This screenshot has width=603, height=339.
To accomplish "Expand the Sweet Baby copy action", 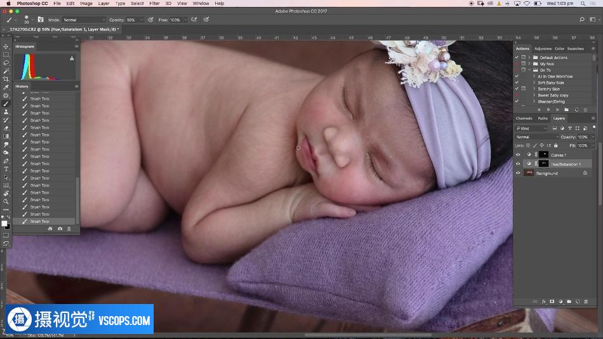I will coord(534,95).
